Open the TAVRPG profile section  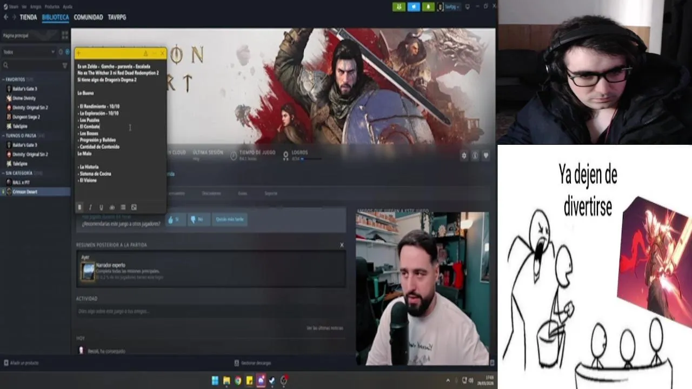coord(116,17)
